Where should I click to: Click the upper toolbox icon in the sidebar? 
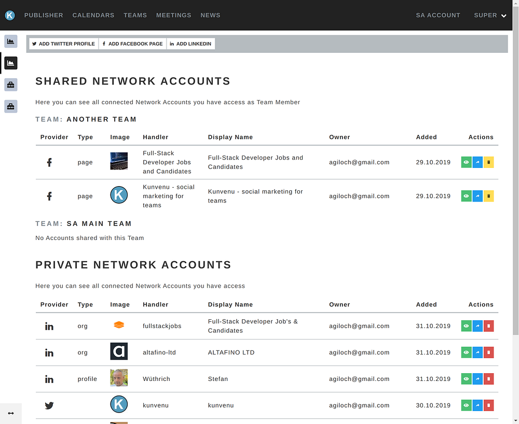[x=11, y=84]
